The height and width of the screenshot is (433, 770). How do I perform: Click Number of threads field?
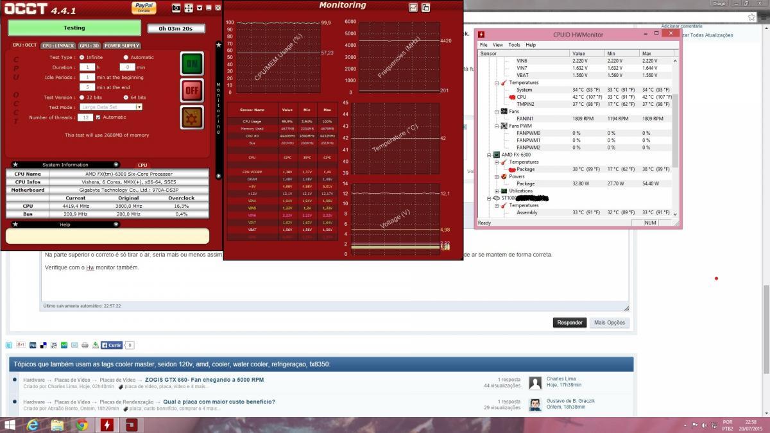click(86, 117)
